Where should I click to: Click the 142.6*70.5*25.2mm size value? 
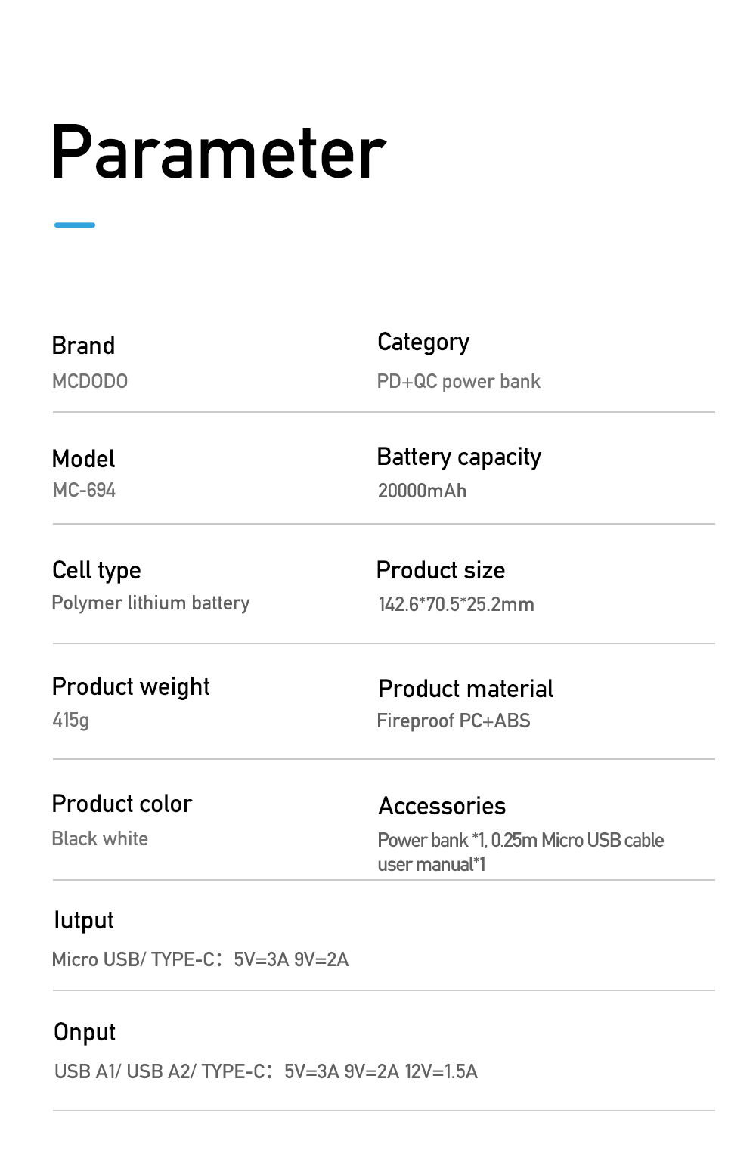(457, 604)
